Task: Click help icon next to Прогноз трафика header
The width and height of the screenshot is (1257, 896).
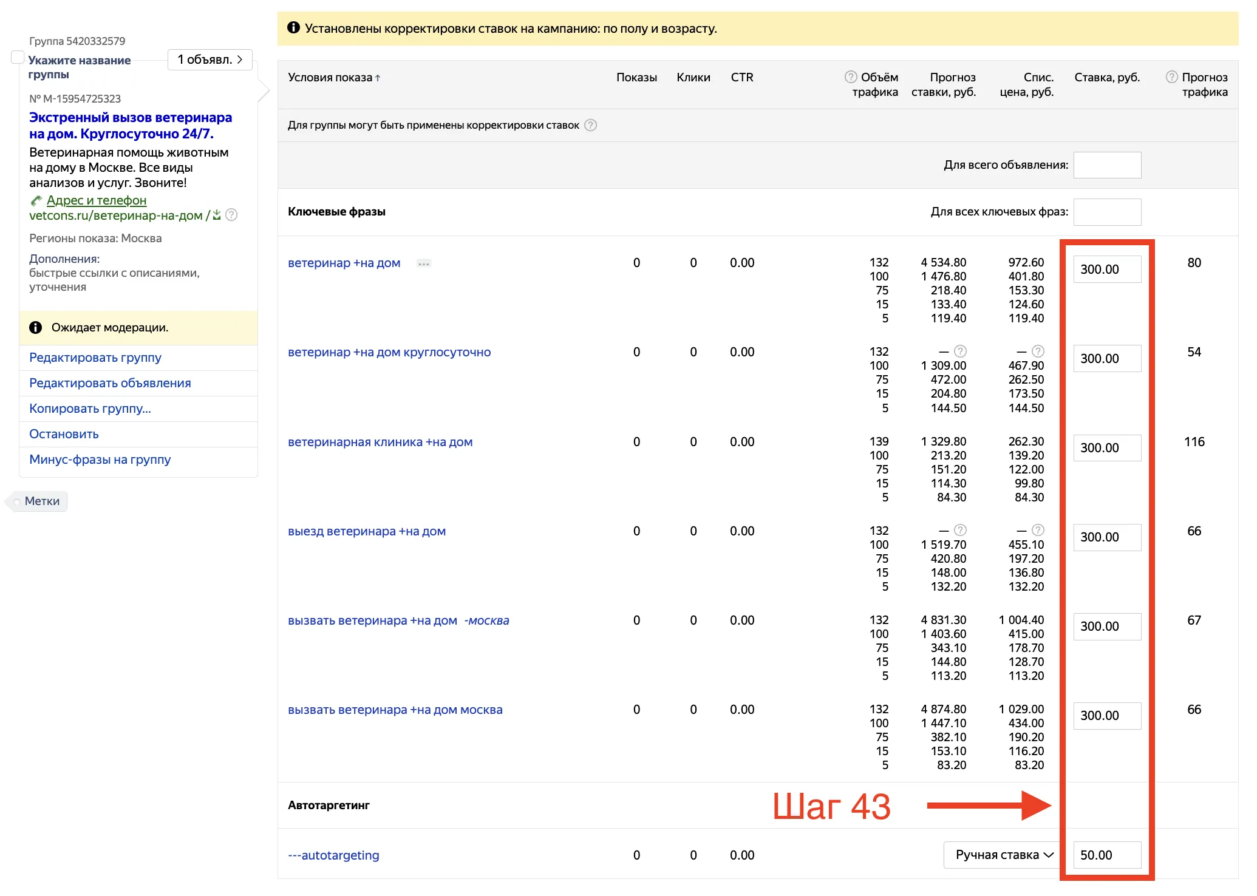Action: [1171, 77]
